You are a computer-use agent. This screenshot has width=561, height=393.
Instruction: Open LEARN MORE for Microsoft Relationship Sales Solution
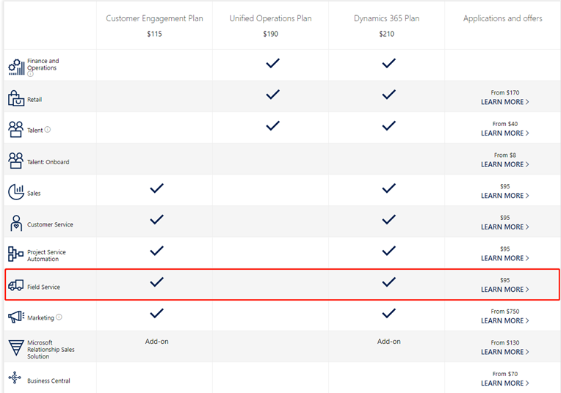pyautogui.click(x=505, y=352)
